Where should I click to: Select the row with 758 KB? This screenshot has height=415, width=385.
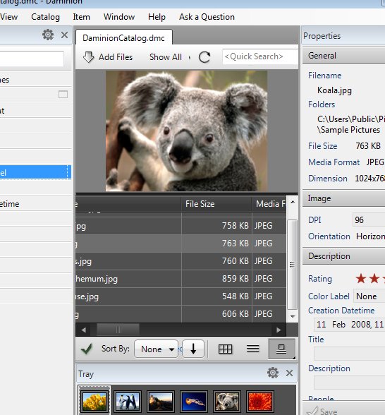[x=181, y=226]
